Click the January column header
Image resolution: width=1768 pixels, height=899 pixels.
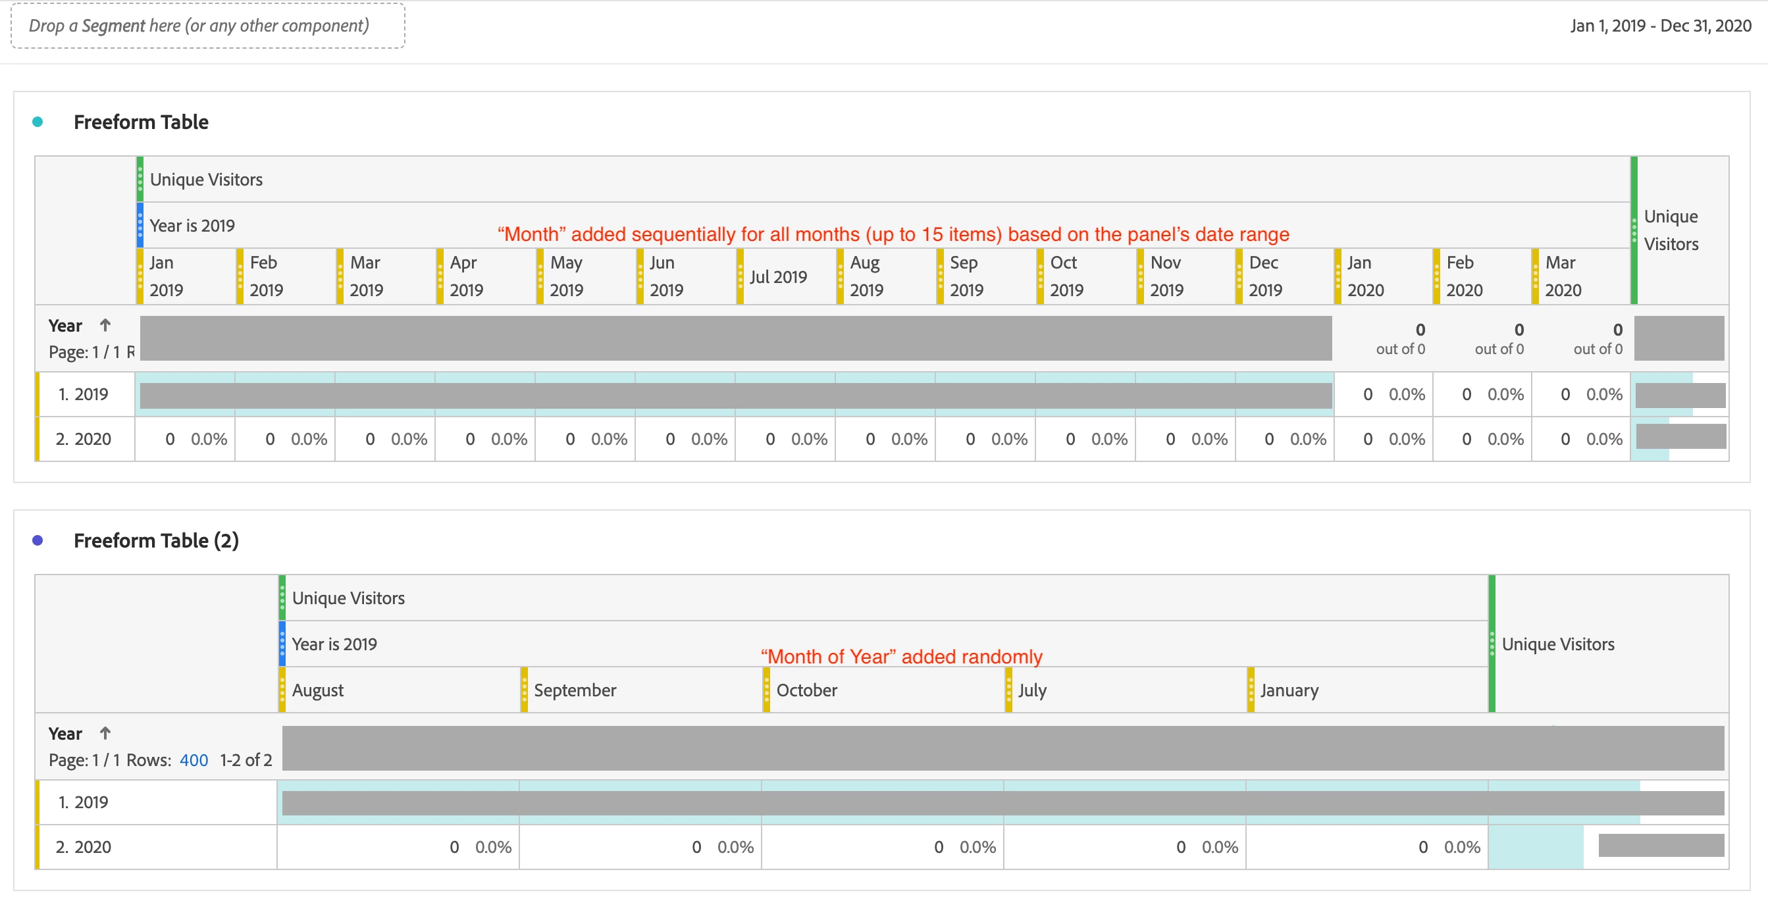click(1289, 690)
